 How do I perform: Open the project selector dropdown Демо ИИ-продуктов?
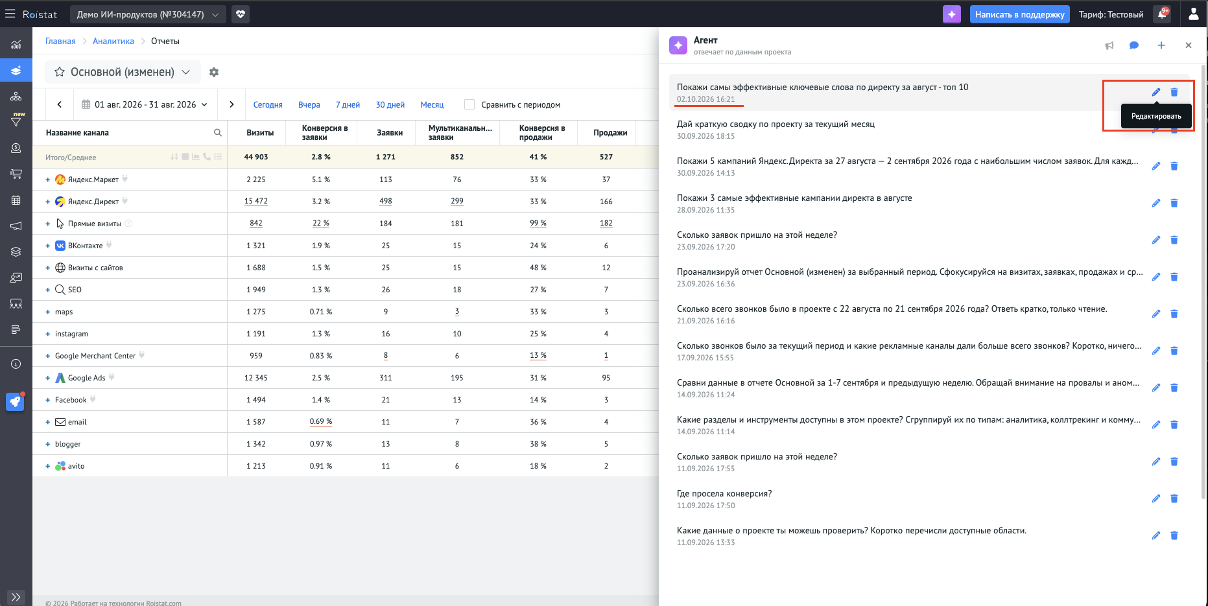tap(148, 14)
